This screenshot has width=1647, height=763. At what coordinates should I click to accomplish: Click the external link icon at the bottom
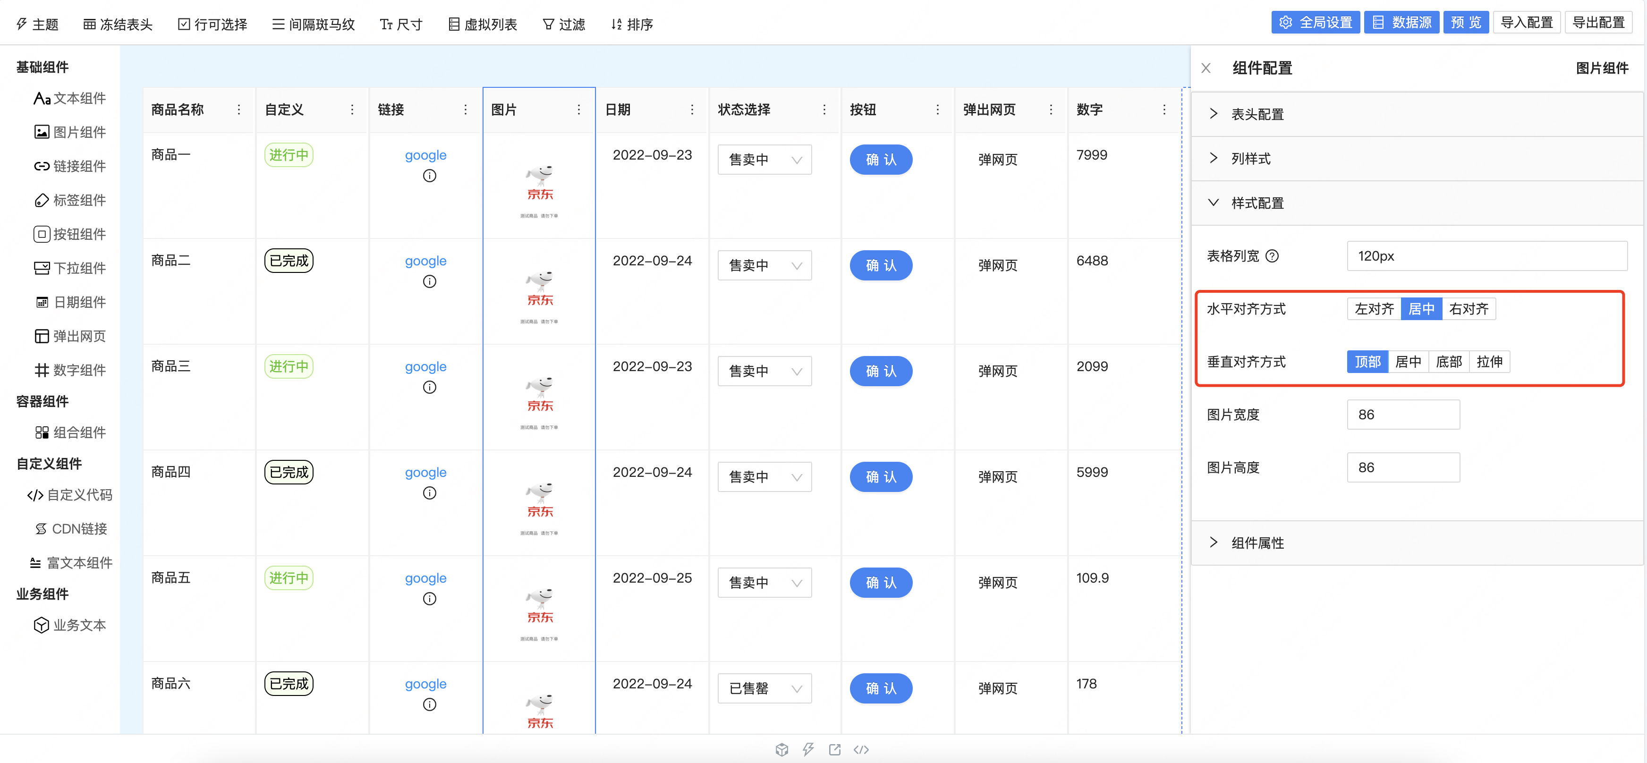(x=834, y=749)
